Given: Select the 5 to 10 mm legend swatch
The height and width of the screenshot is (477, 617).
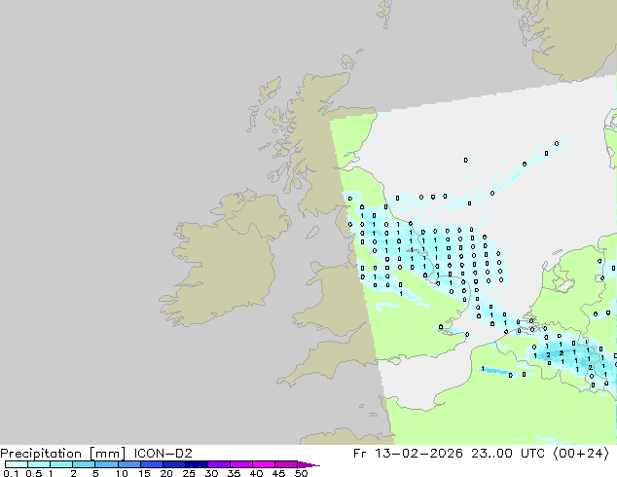Looking at the screenshot, I should click(x=107, y=465).
